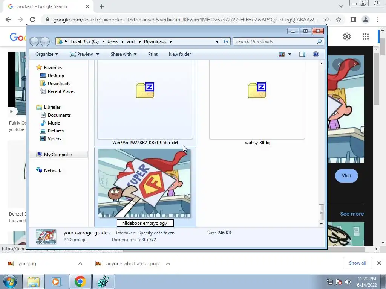The height and width of the screenshot is (289, 386).
Task: Open Chrome three-dot menu
Action: click(x=378, y=20)
